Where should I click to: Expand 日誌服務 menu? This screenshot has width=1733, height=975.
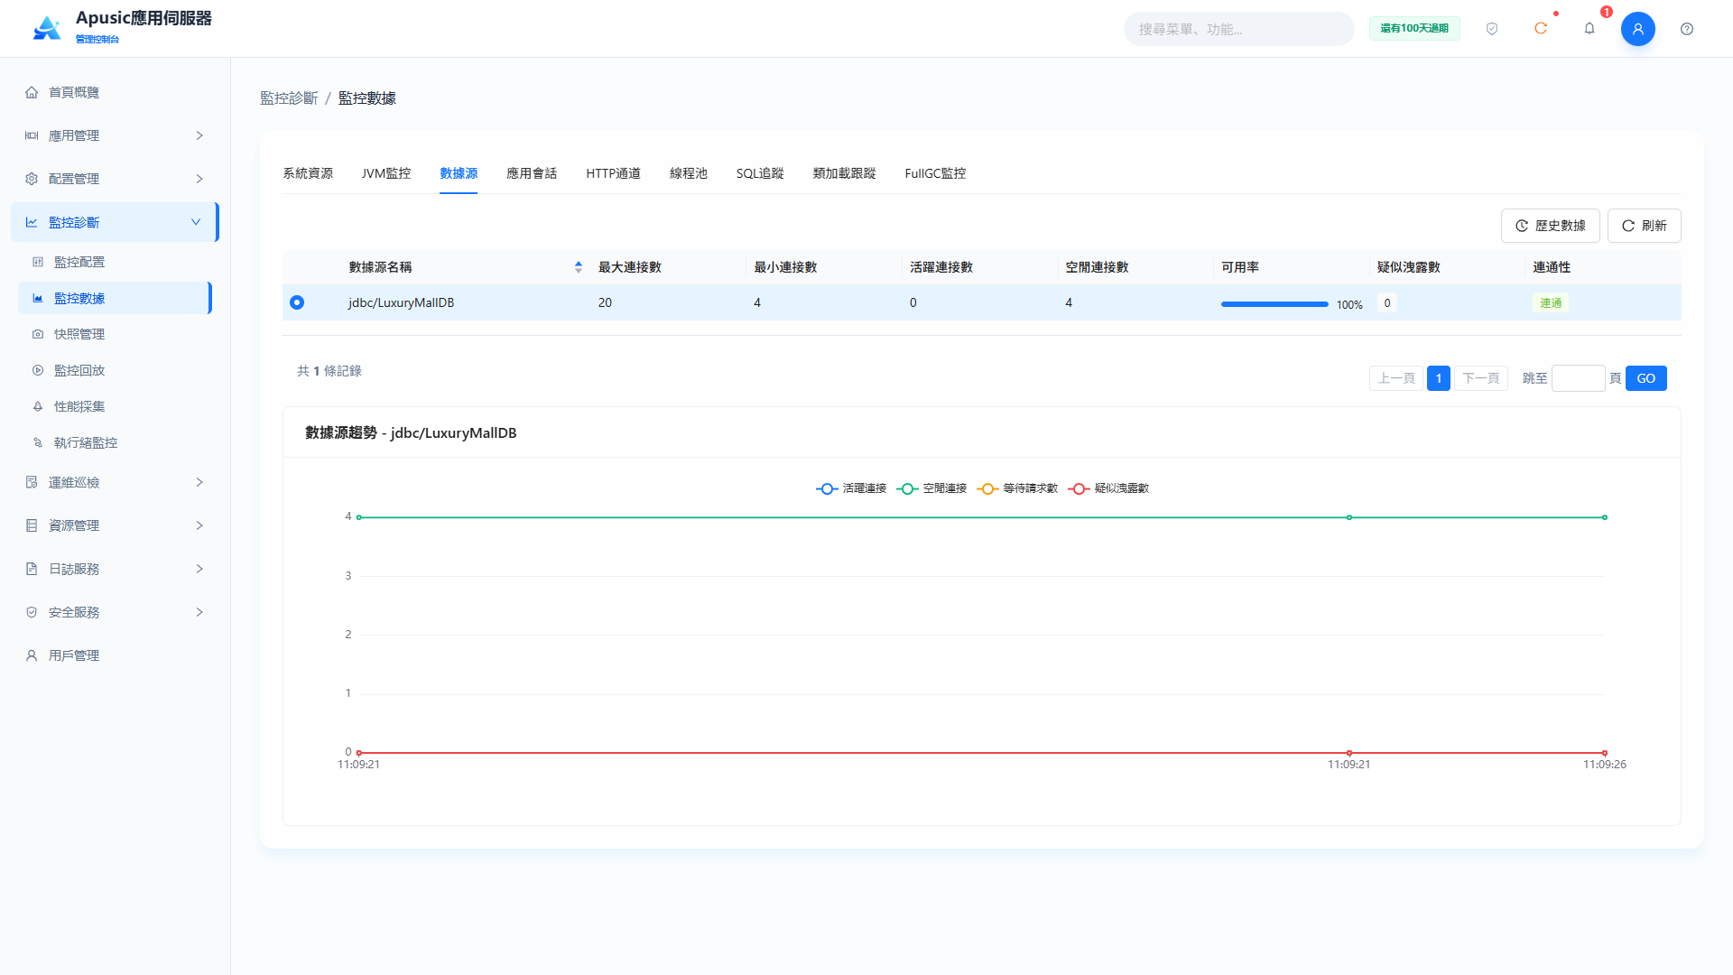[116, 569]
